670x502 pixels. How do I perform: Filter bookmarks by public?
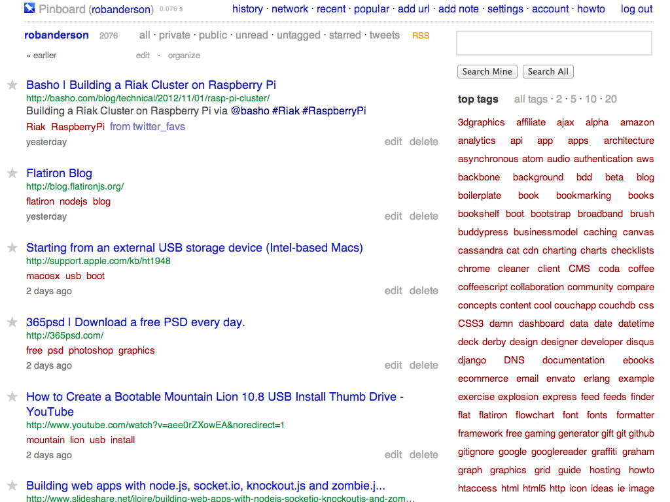click(x=213, y=35)
